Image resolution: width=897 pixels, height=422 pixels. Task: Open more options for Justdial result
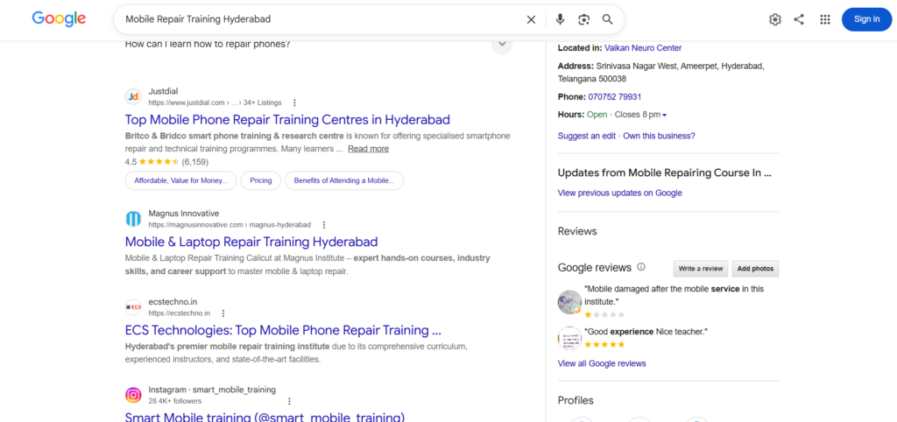(294, 103)
